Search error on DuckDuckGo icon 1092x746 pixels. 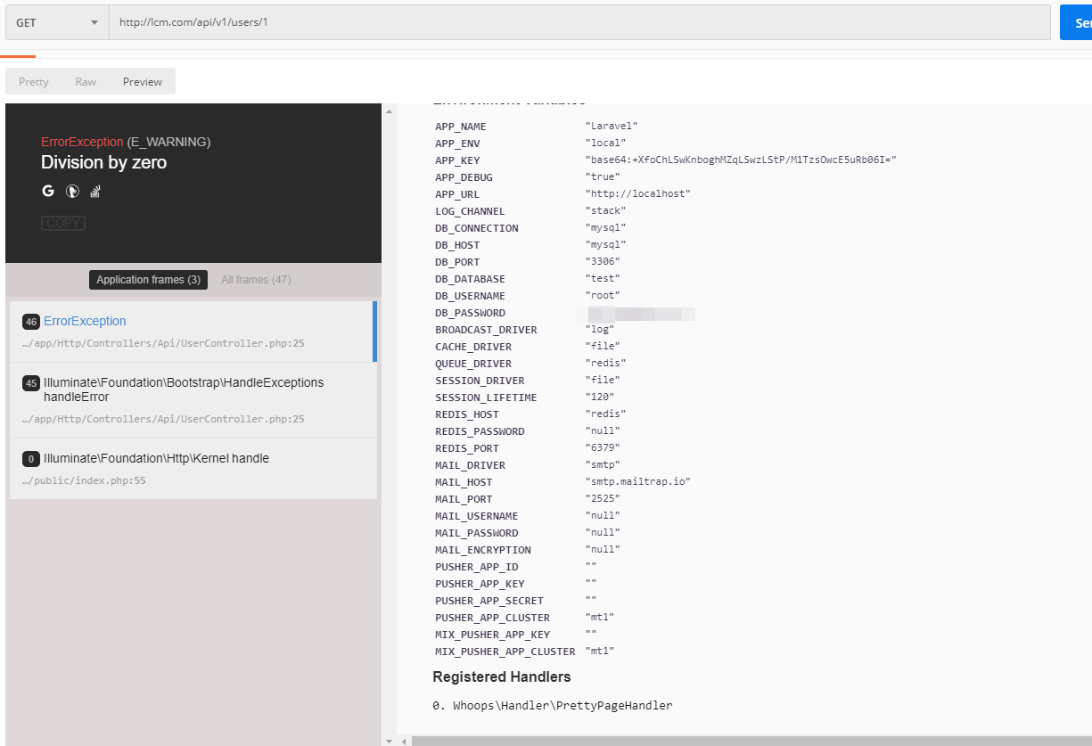coord(73,191)
